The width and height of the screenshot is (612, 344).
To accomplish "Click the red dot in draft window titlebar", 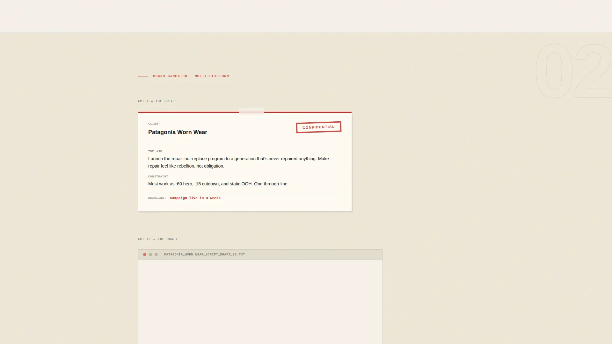I will [145, 254].
